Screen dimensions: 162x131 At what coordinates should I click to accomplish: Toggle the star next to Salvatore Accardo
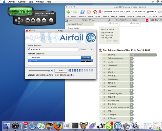tap(100, 58)
